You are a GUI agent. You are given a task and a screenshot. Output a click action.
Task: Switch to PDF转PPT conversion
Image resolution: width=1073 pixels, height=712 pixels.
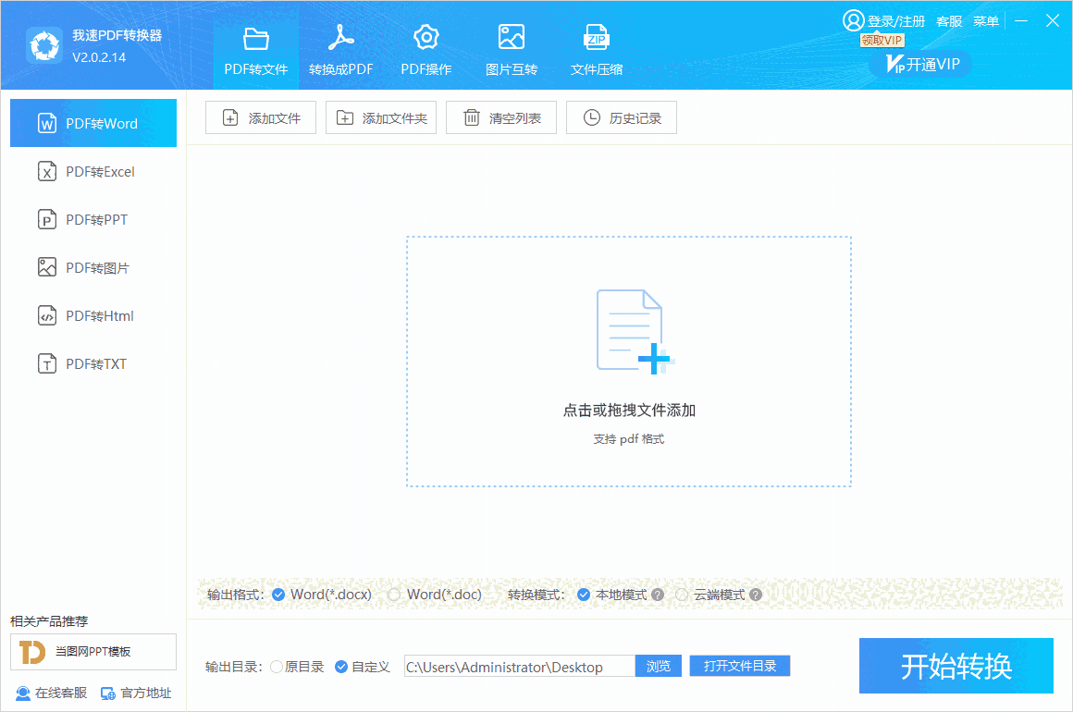(92, 218)
